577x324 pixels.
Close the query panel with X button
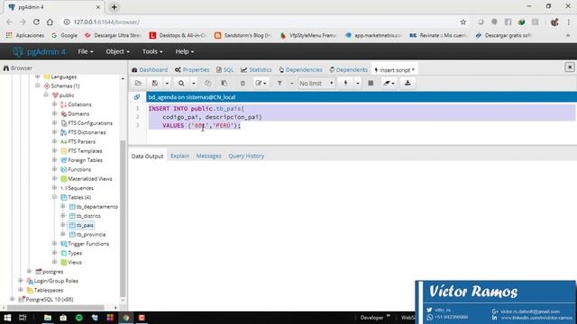coord(570,67)
